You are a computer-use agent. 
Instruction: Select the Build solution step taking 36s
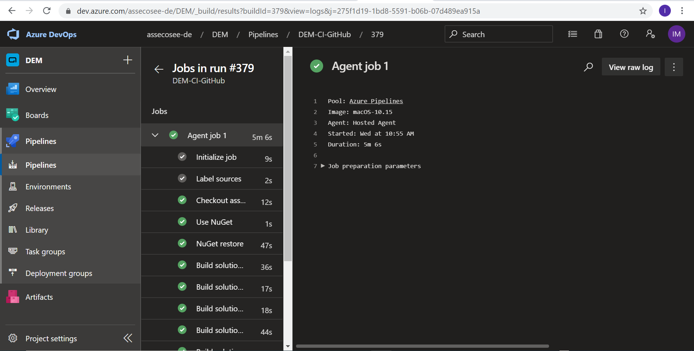(212, 266)
